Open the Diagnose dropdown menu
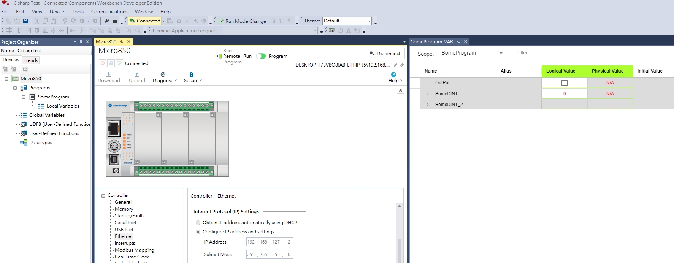Viewport: 674px width, 263px height. [x=165, y=77]
